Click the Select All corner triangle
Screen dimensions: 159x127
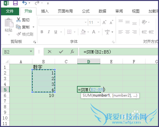tap(7, 61)
